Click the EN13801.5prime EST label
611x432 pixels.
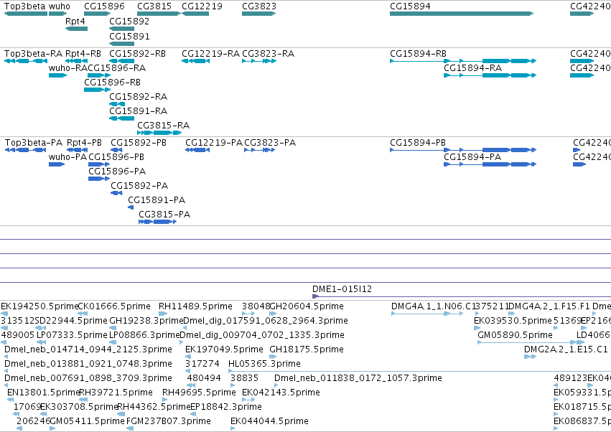(43, 393)
